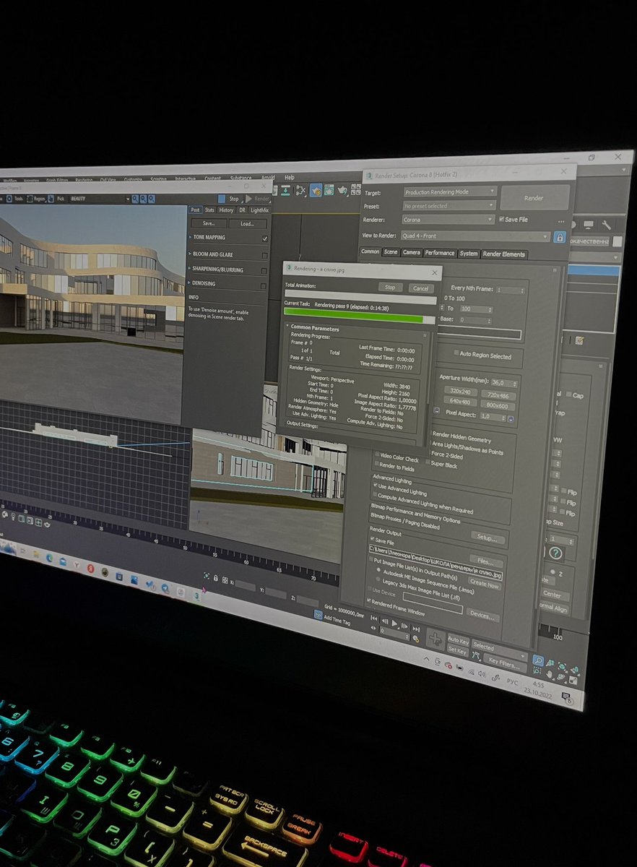The height and width of the screenshot is (867, 637).
Task: Click Stop in the Rendering progress dialog
Action: click(390, 288)
